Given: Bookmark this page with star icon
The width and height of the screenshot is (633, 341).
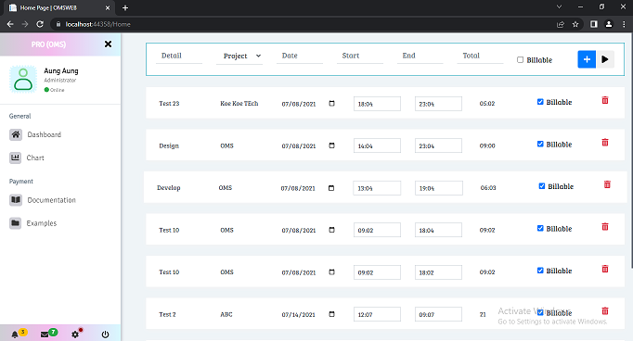Looking at the screenshot, I should pyautogui.click(x=575, y=24).
